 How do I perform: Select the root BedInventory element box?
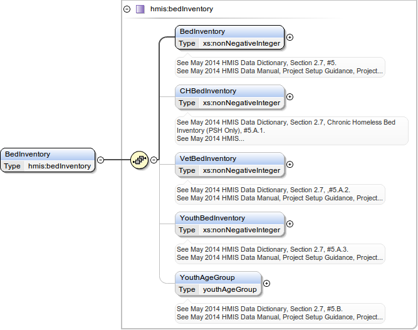tap(48, 154)
